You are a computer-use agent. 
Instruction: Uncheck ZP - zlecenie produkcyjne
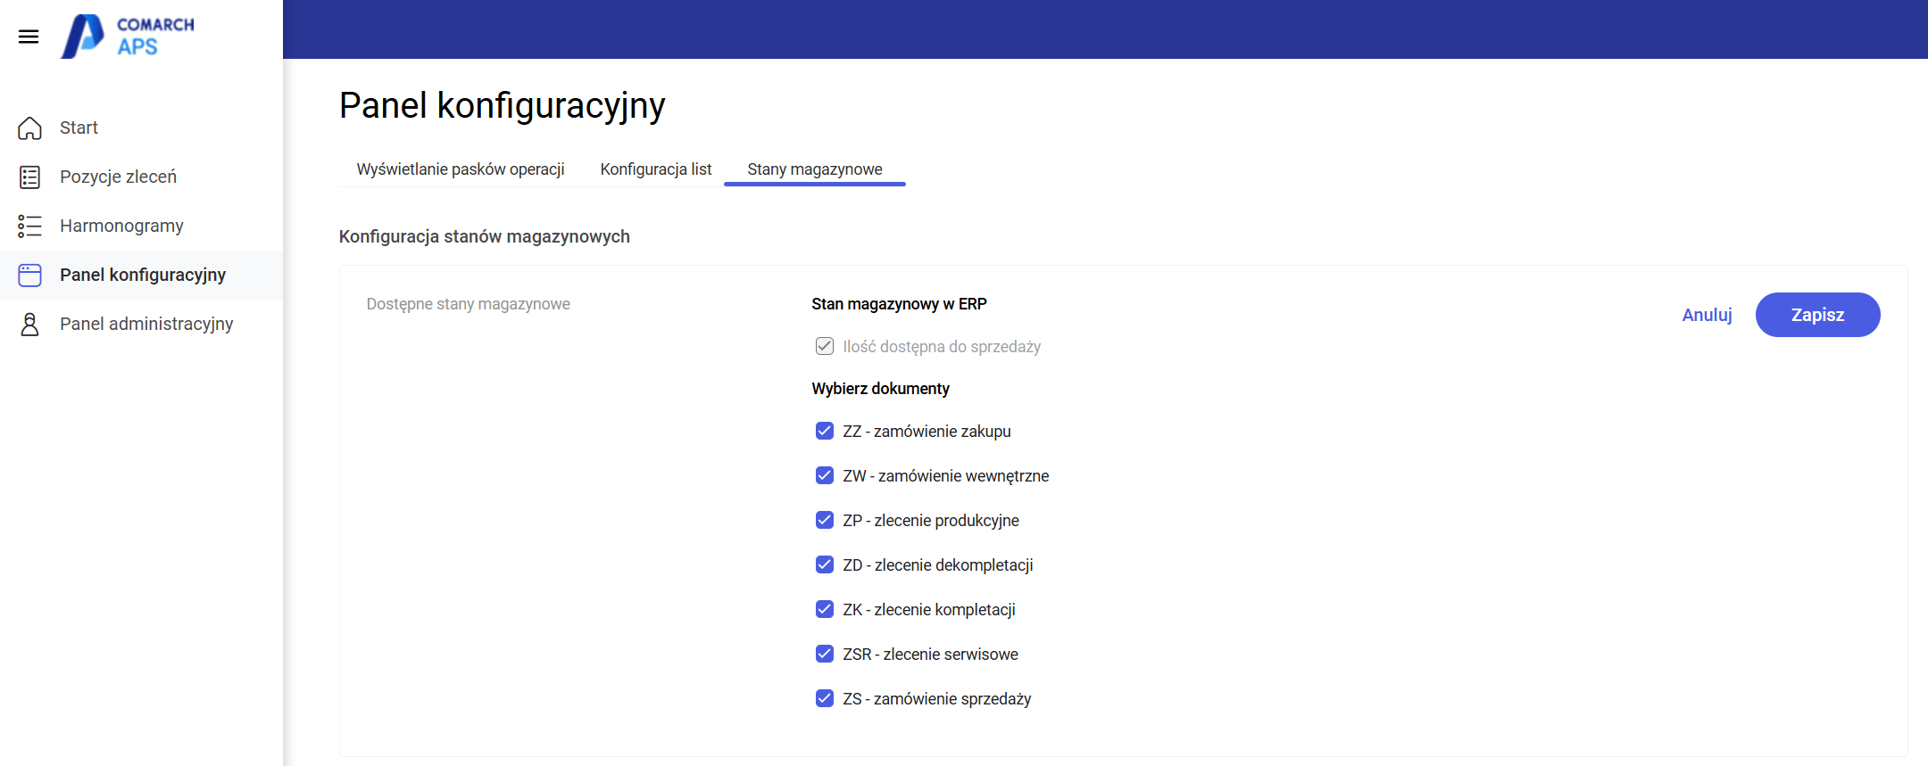click(825, 520)
